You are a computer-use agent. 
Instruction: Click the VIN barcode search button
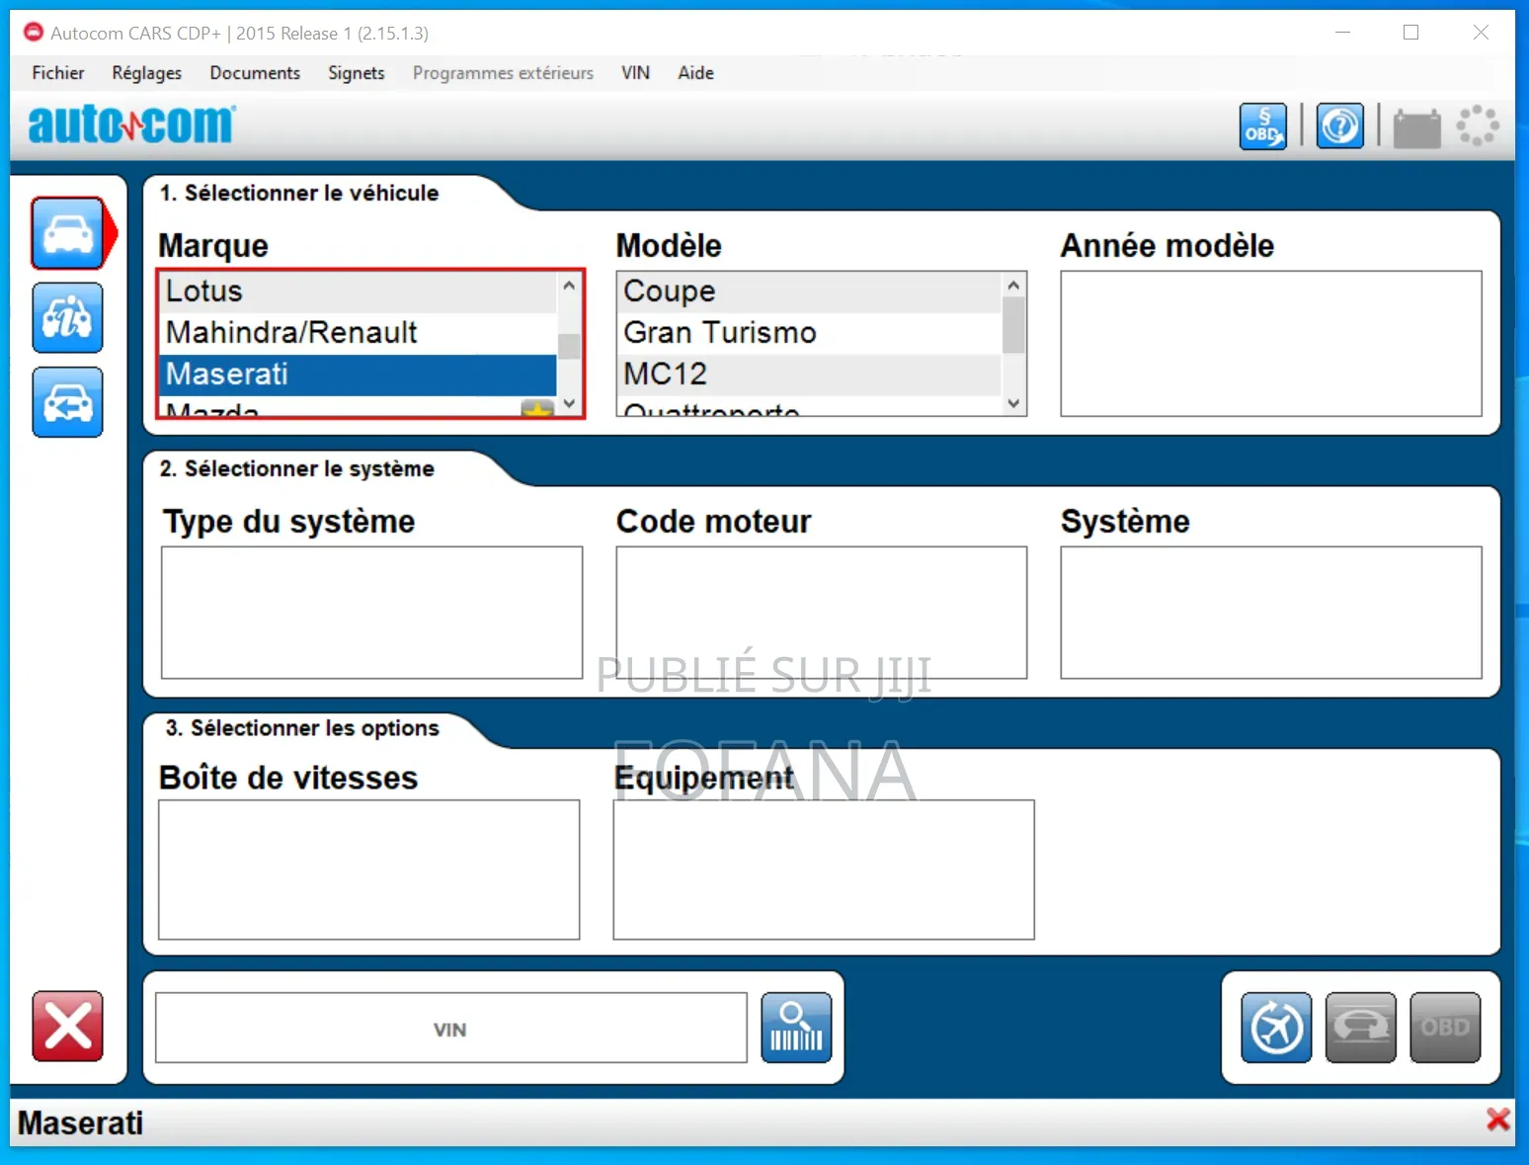796,1028
